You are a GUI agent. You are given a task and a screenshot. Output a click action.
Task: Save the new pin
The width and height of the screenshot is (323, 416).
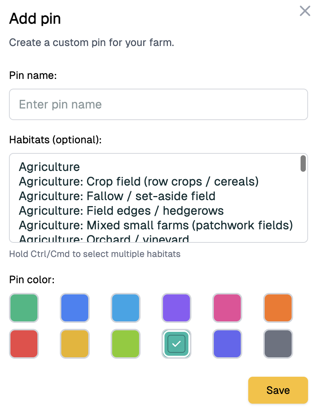coord(278,390)
